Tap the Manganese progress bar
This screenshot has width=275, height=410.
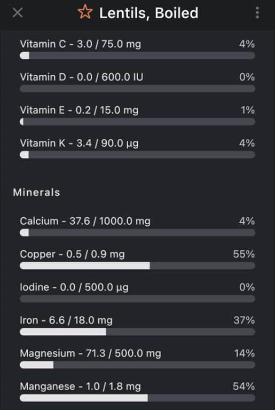137,398
